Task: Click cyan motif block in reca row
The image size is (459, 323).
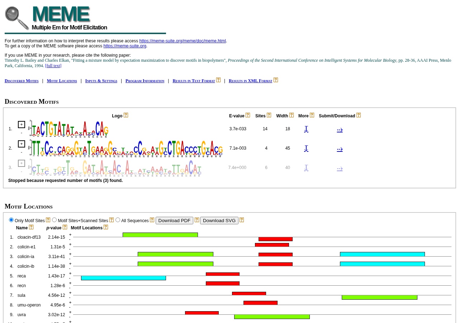Action: (123, 278)
